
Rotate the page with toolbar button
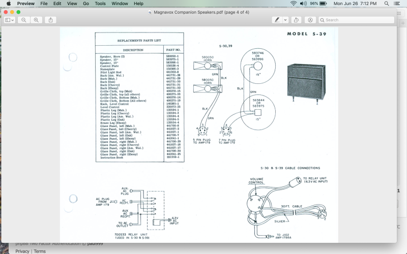click(296, 20)
